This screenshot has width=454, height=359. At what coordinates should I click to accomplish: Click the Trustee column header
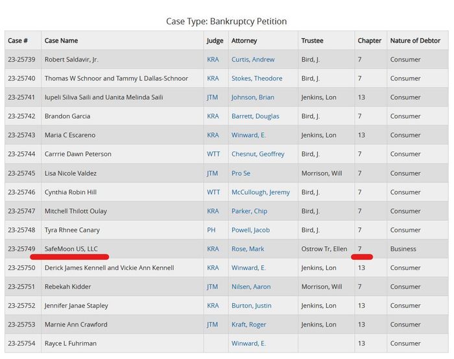point(312,40)
